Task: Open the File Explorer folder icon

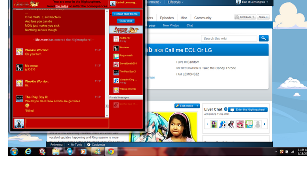Action: point(56,151)
